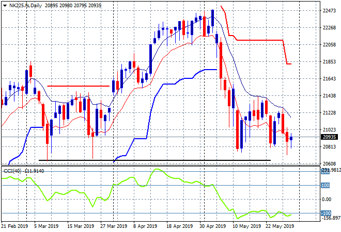Click the 20813 price axis label
This screenshot has height=232, width=341.
(329, 147)
